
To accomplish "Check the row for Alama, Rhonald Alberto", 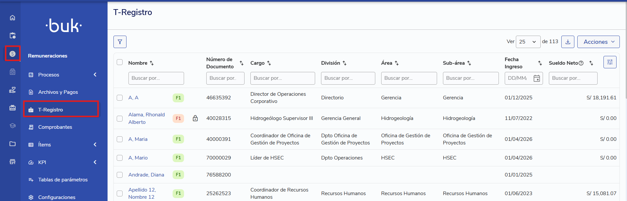I will [x=120, y=118].
